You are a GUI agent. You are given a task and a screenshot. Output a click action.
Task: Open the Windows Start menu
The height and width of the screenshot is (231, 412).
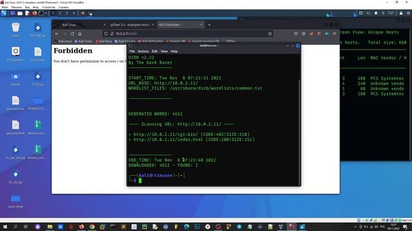[5, 227]
